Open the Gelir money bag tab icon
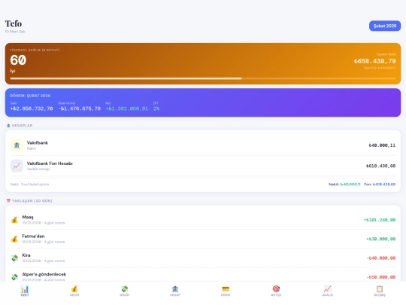Image resolution: width=406 pixels, height=305 pixels. tap(74, 288)
